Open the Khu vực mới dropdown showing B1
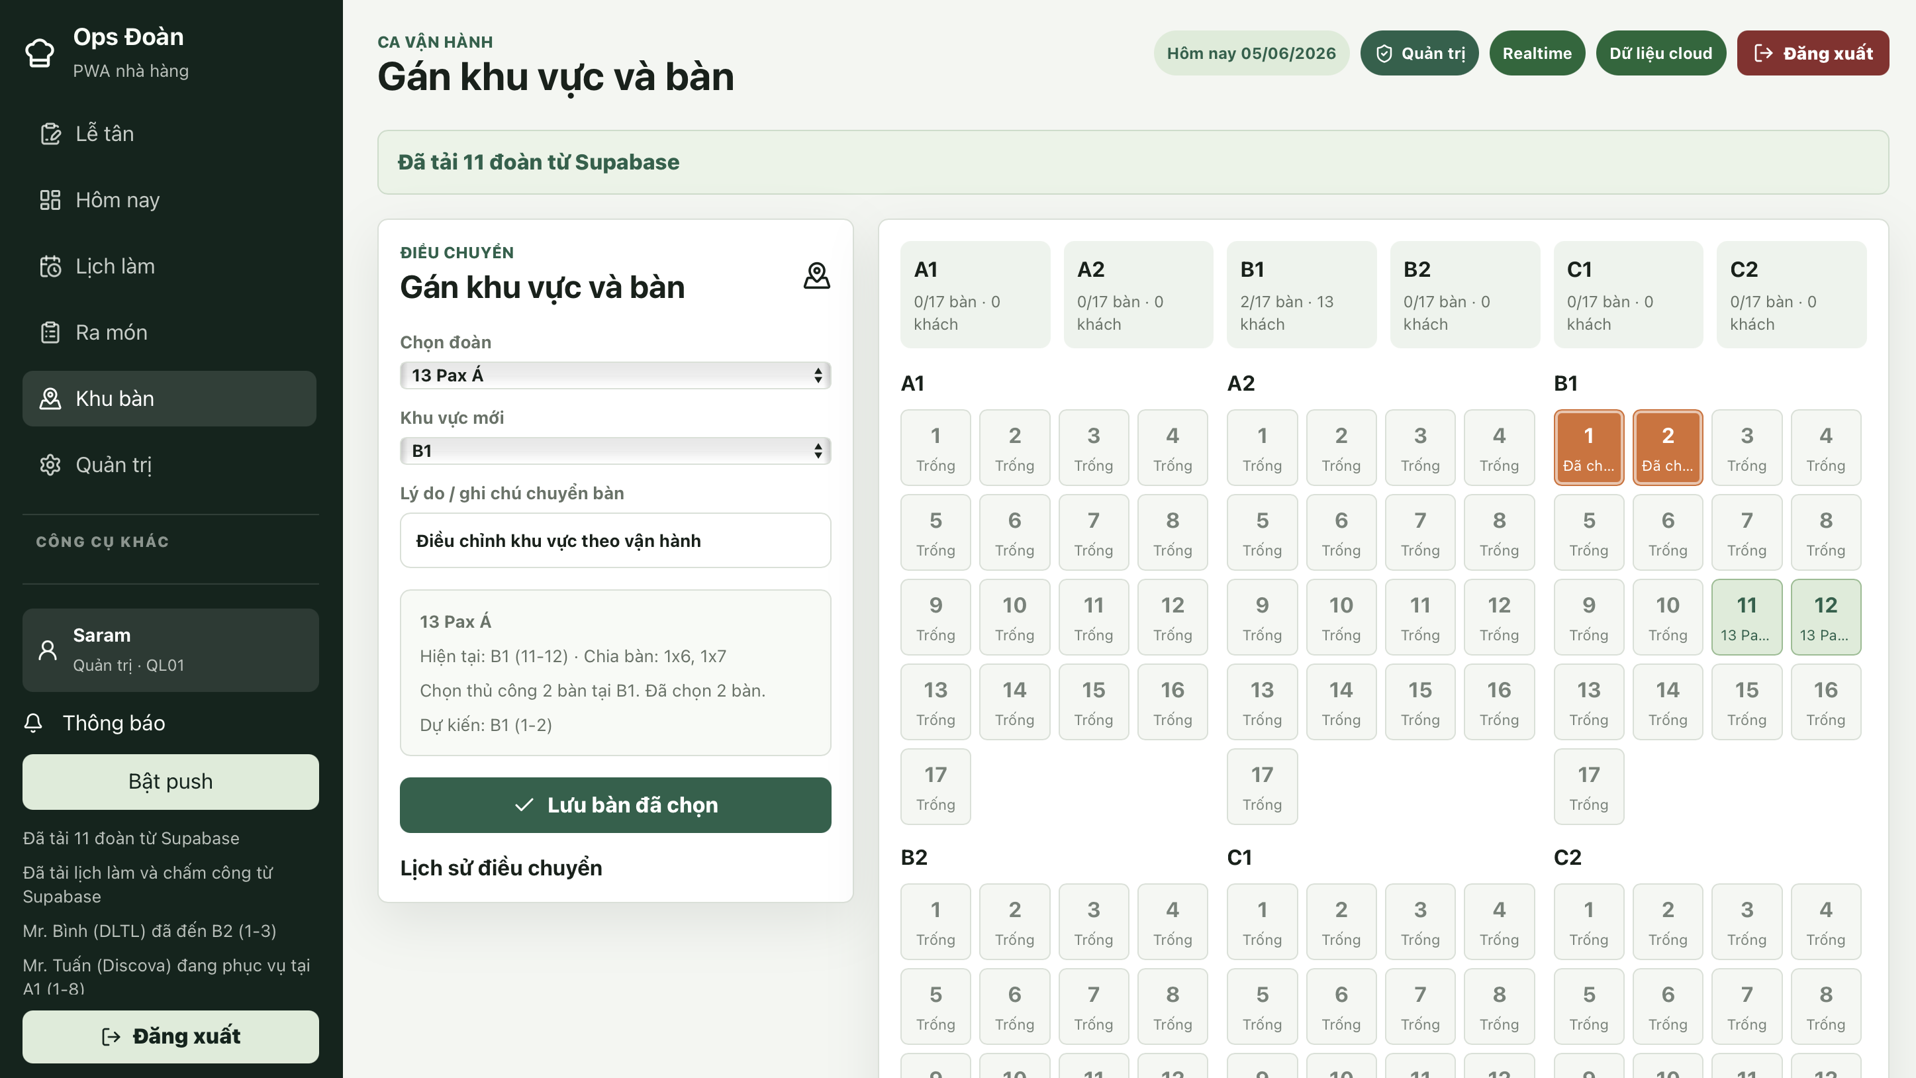The width and height of the screenshot is (1916, 1078). click(x=615, y=451)
